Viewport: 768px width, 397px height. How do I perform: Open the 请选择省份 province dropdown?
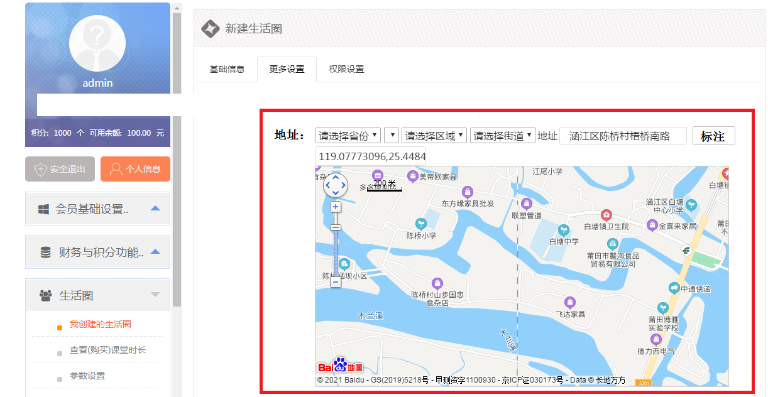[348, 136]
